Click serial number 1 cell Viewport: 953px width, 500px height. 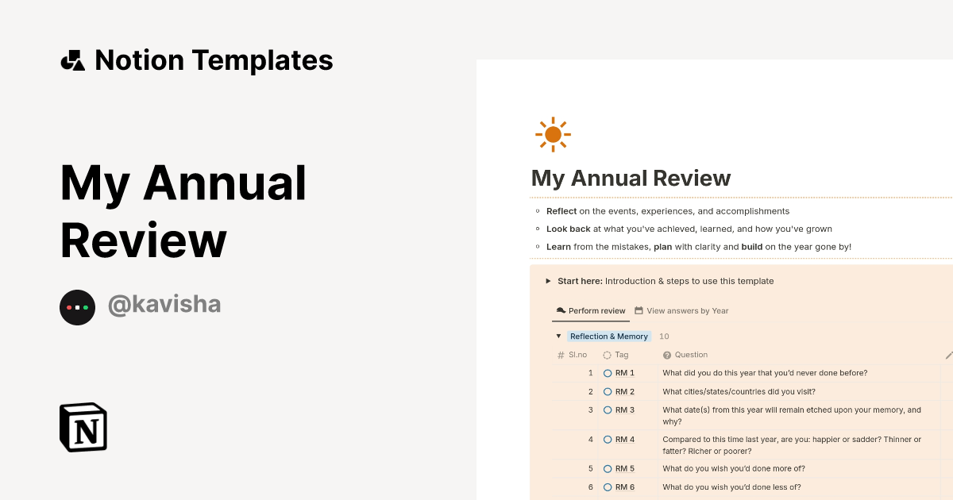point(590,373)
